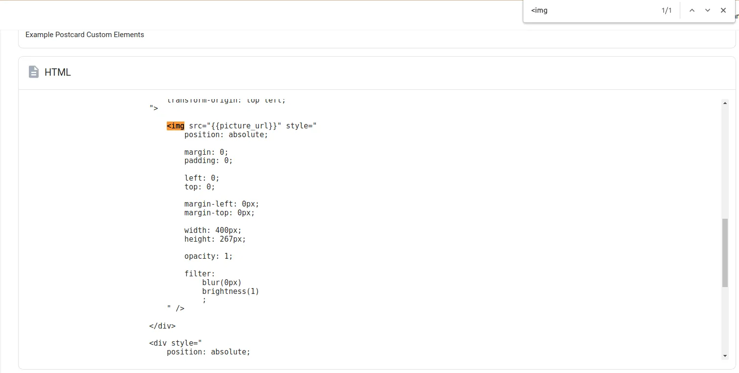Image resolution: width=739 pixels, height=373 pixels.
Task: Click the HTML panel header area
Action: [342, 72]
